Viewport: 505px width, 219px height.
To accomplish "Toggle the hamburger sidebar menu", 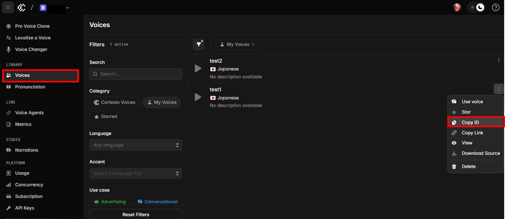I will tap(8, 8).
